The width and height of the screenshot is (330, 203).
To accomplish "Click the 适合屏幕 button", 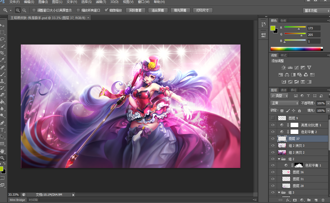I will pyautogui.click(x=158, y=11).
